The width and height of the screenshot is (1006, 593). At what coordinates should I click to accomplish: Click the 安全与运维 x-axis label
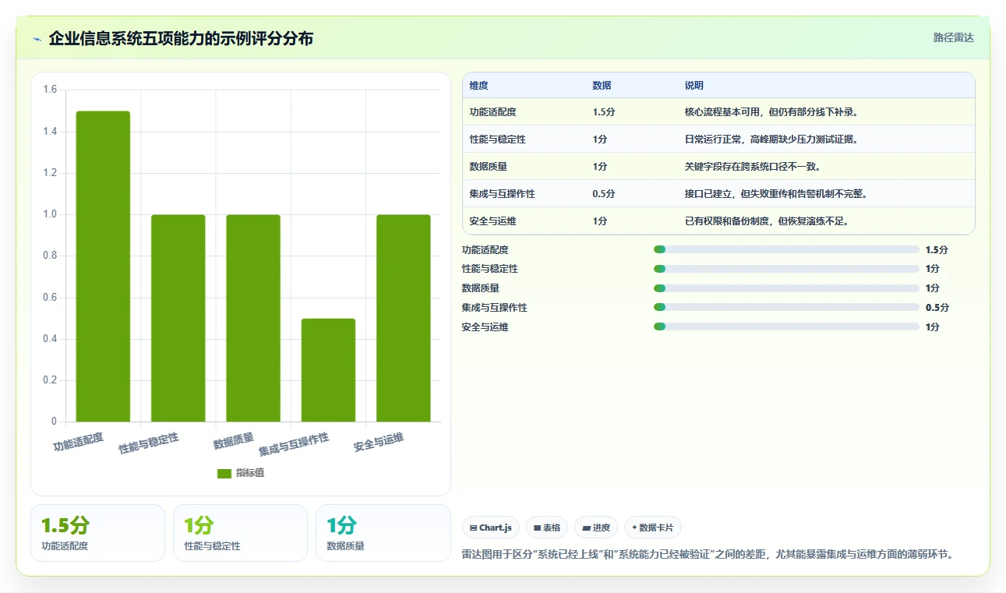[379, 443]
